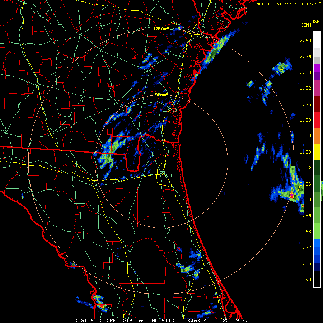Click the DSA product label
Image resolution: width=323 pixels, height=323 pixels.
tap(315, 22)
